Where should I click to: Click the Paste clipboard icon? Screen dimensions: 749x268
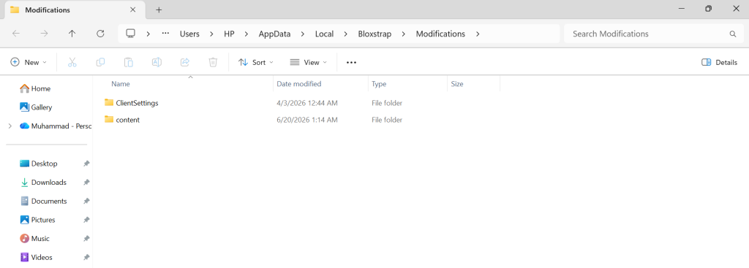[x=129, y=63]
